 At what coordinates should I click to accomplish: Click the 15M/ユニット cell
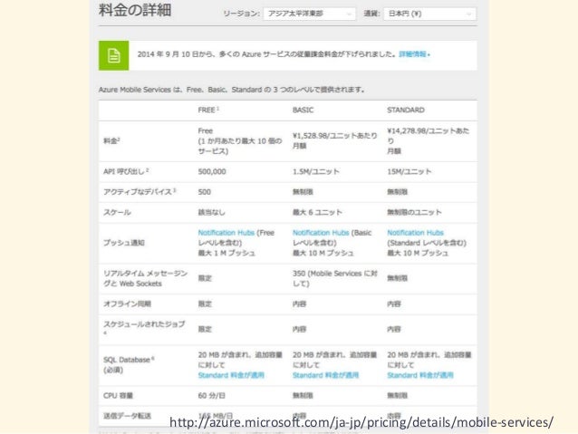pos(409,171)
